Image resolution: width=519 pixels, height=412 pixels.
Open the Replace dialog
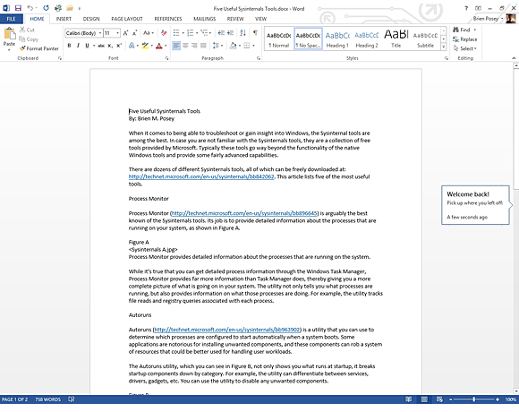[x=465, y=39]
